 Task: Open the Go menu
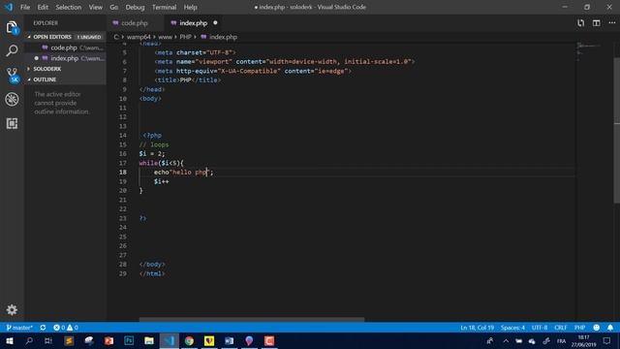pyautogui.click(x=114, y=7)
